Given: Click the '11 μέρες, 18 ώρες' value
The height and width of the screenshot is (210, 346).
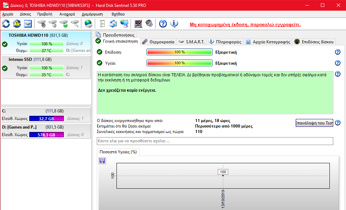Looking at the screenshot, I should 213,121.
